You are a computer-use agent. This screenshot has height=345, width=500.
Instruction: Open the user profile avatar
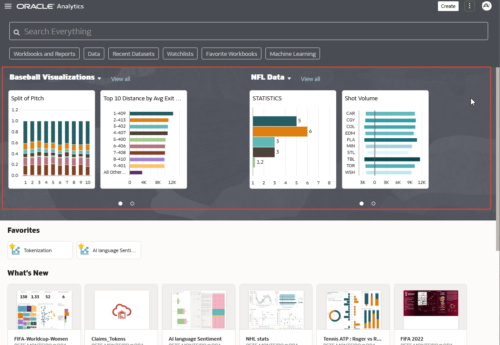point(487,6)
